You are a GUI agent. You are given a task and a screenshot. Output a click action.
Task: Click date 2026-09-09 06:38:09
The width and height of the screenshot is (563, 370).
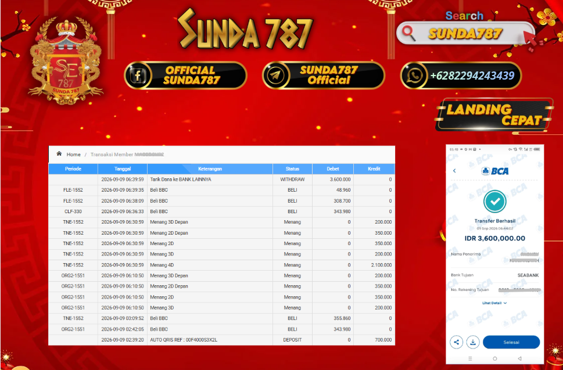point(123,200)
